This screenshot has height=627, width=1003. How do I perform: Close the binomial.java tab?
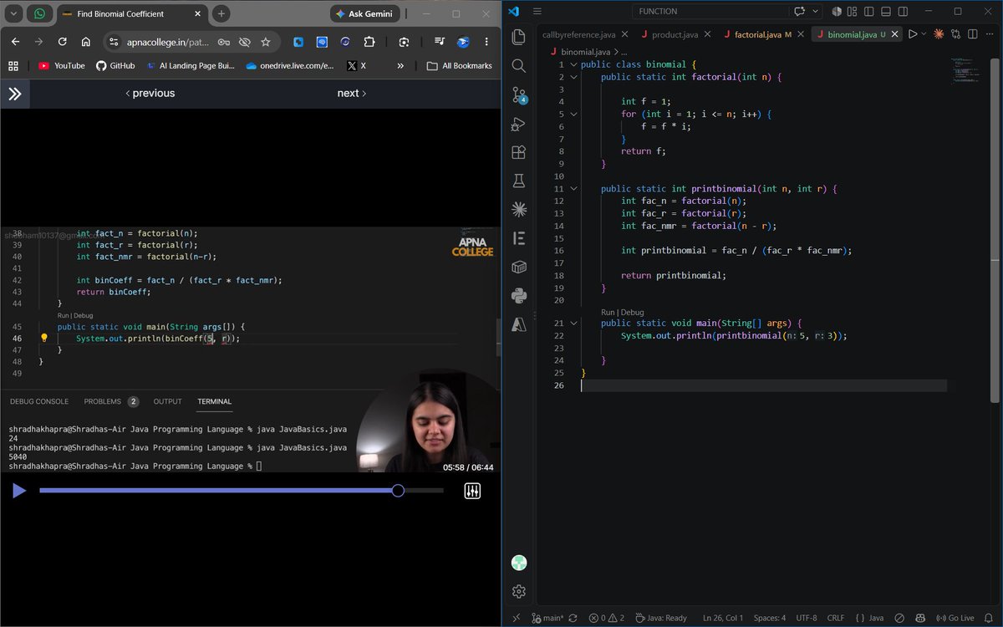[896, 34]
